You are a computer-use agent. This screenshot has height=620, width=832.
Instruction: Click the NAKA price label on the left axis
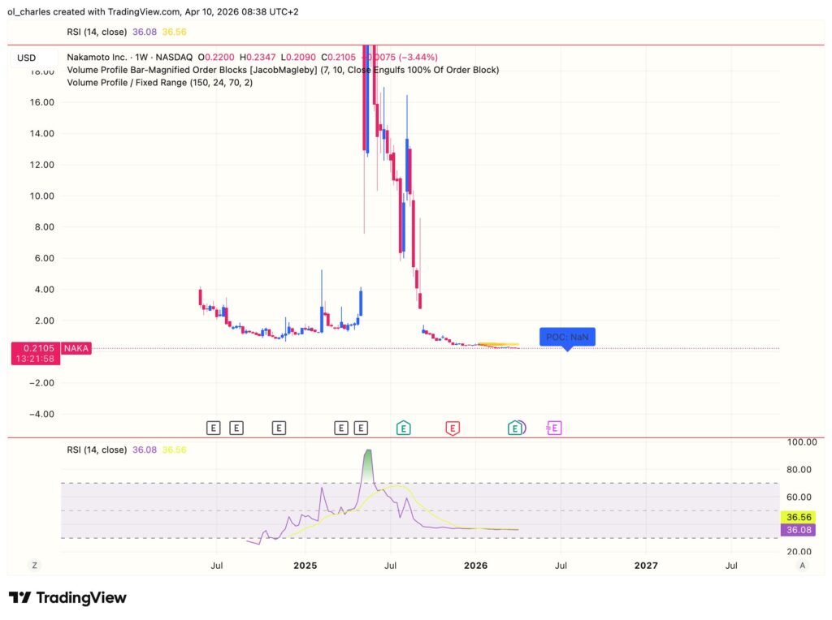pyautogui.click(x=76, y=347)
